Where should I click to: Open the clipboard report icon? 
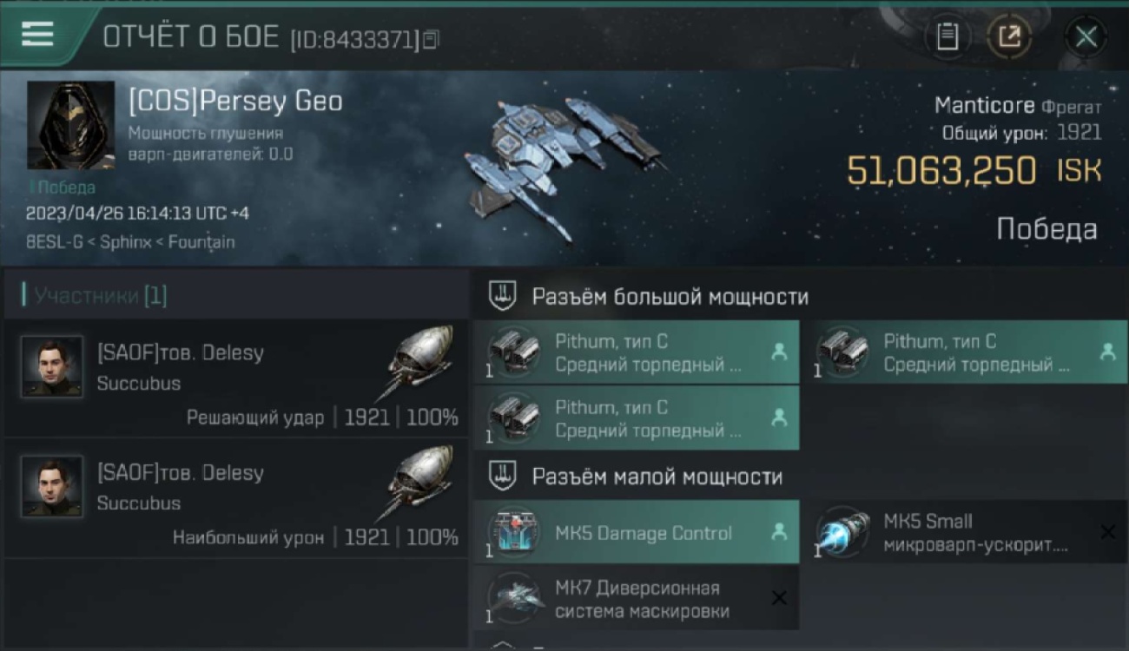(x=947, y=36)
